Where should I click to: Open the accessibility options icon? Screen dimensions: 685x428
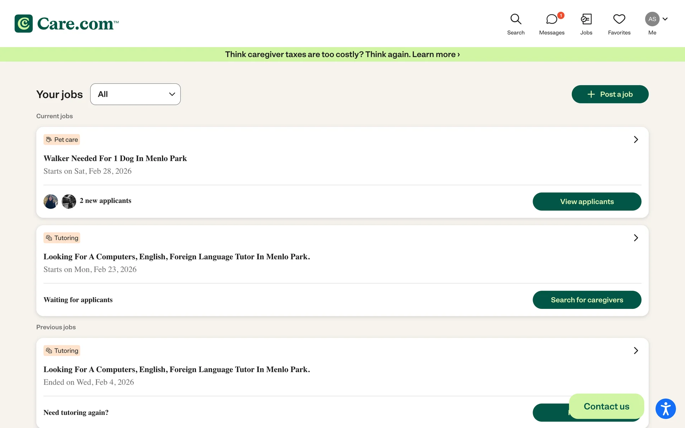click(x=665, y=409)
